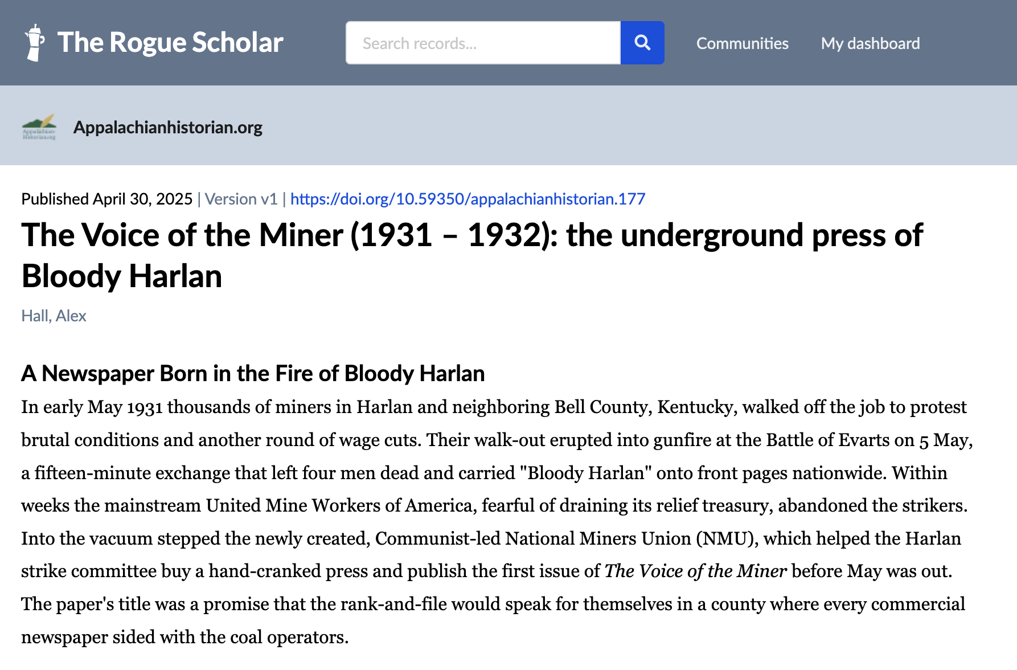Select author Hall, Alex

(x=54, y=316)
